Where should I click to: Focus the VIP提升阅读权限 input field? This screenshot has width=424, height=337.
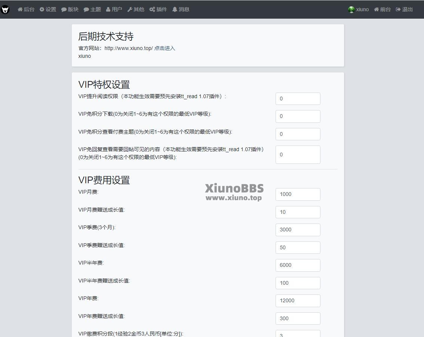point(298,99)
